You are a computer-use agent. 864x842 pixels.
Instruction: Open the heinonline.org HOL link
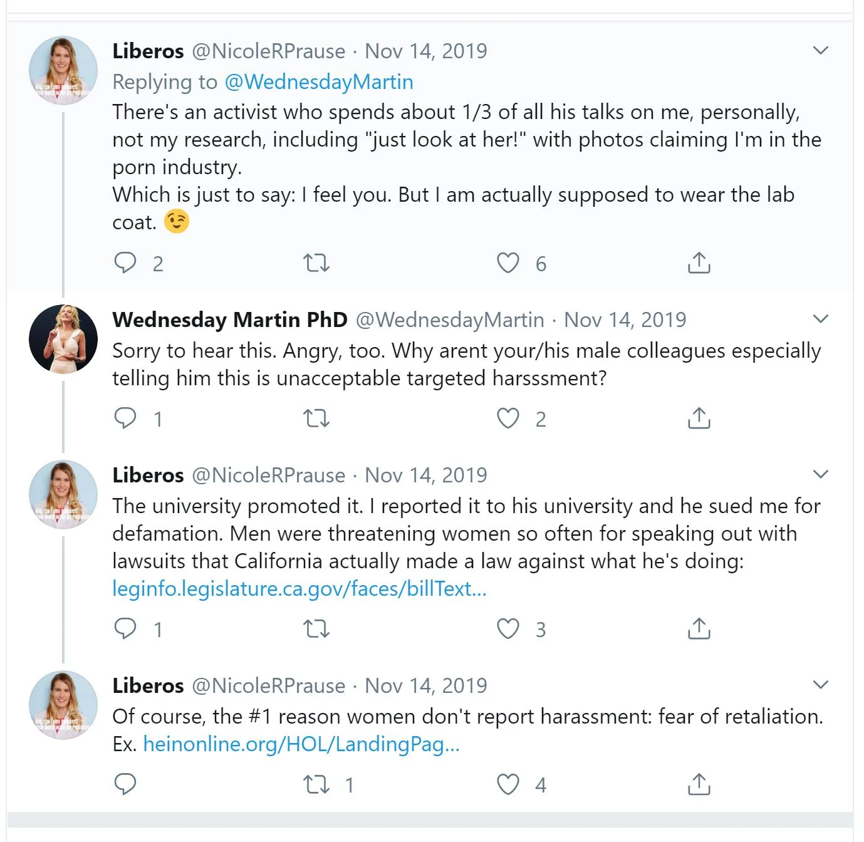click(x=301, y=744)
